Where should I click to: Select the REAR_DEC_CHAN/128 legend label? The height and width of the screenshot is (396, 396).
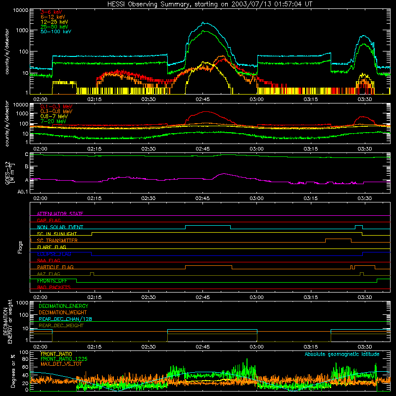65,319
